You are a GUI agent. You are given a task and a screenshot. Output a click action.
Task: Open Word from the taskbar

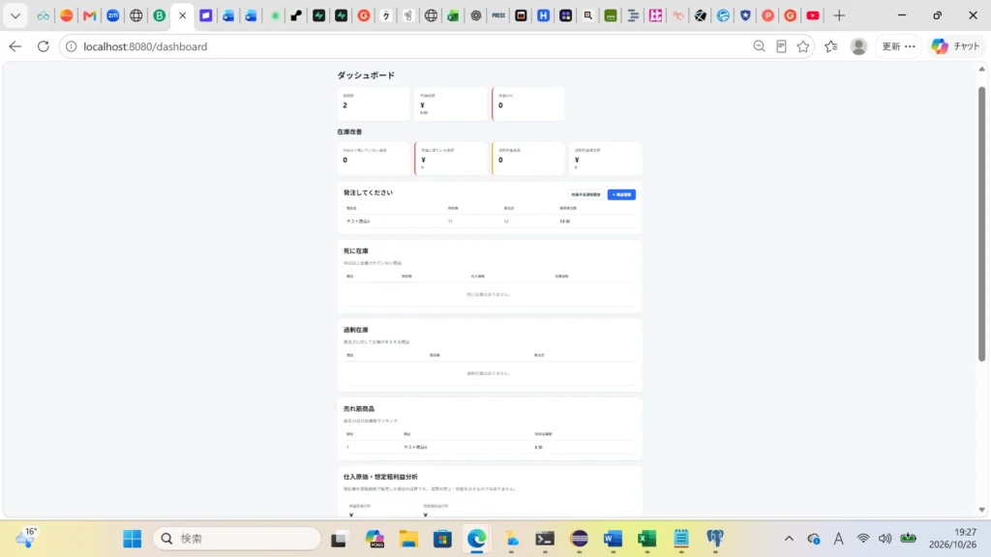[x=613, y=539]
